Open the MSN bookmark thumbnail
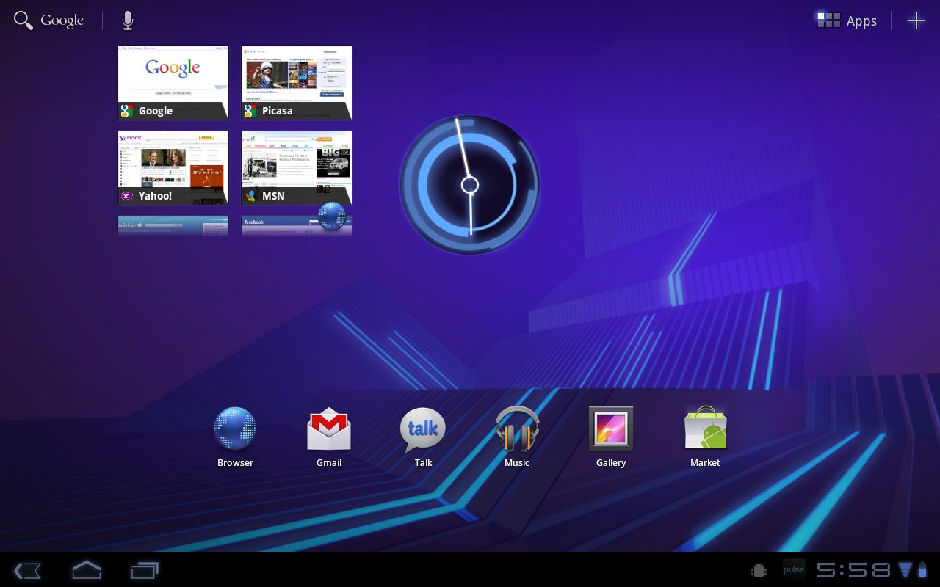 pyautogui.click(x=297, y=167)
